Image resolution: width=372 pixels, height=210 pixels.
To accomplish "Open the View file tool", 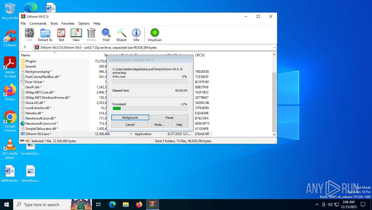I will tap(76, 35).
